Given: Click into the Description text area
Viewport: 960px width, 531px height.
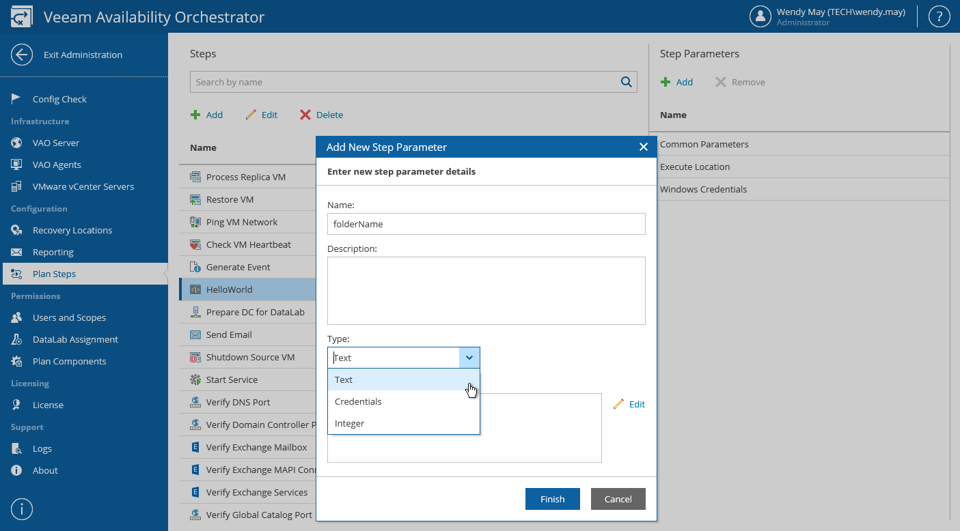Looking at the screenshot, I should click(486, 291).
